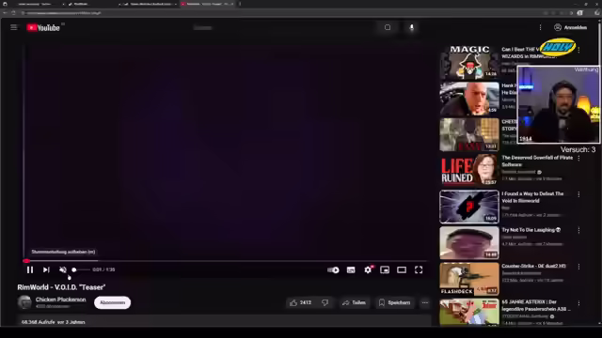
Task: Open the YouTube guide hamburger menu
Action: click(x=14, y=27)
